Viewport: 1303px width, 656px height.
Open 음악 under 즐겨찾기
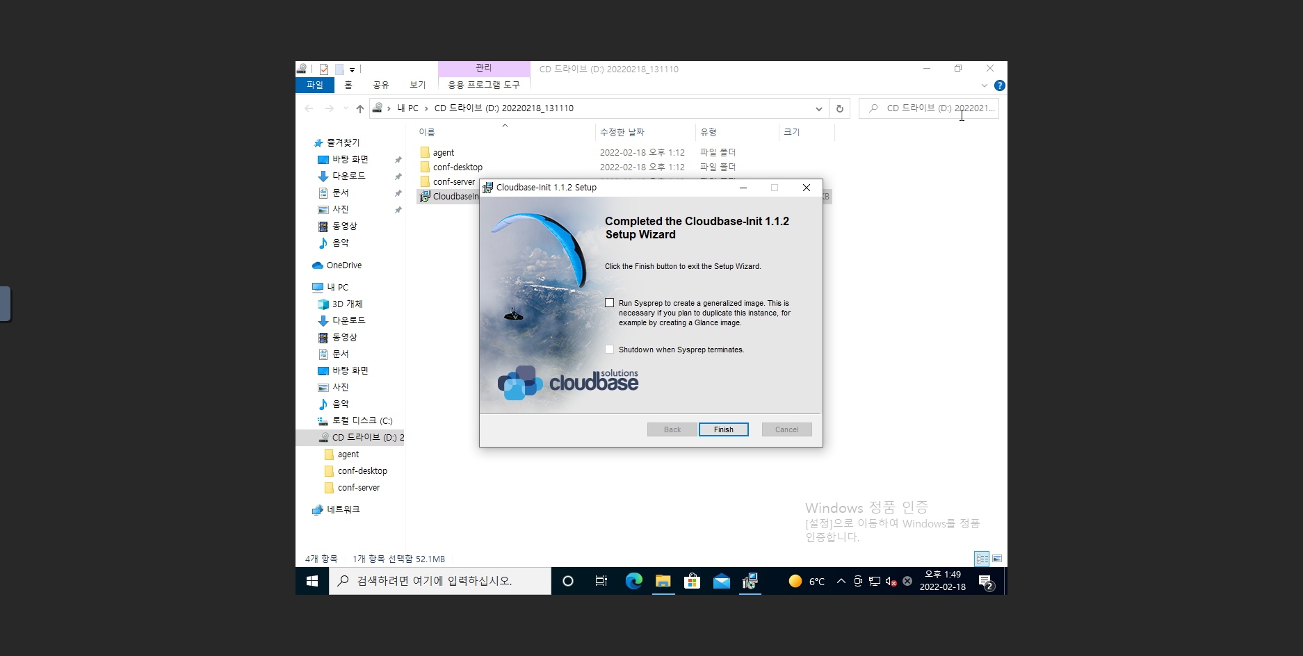pos(341,243)
